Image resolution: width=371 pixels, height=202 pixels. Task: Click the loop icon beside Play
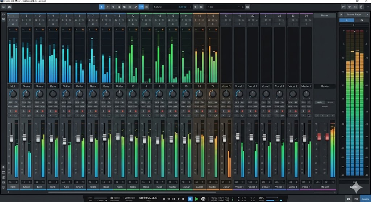coord(203,199)
